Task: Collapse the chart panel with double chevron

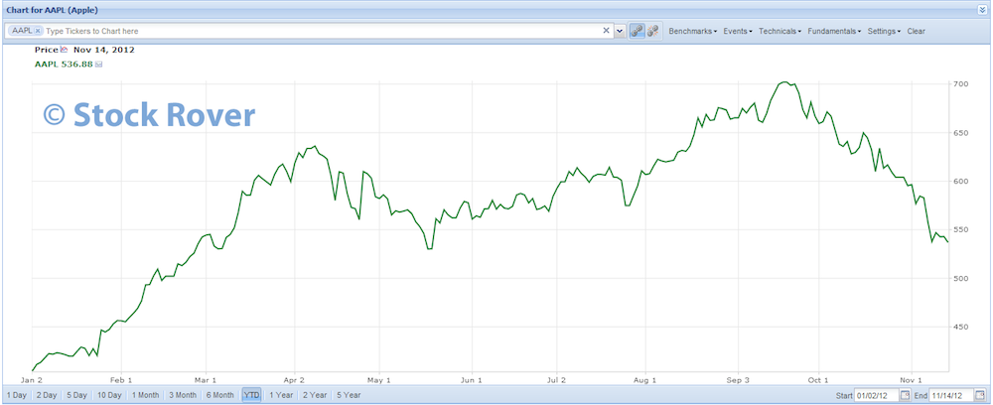Action: 983,10
